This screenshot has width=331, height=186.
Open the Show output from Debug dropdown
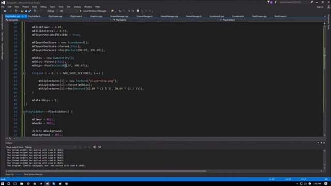(x=50, y=147)
